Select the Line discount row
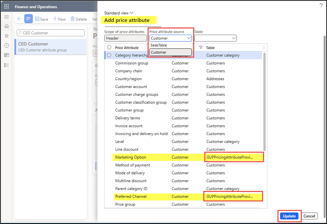 point(183,149)
